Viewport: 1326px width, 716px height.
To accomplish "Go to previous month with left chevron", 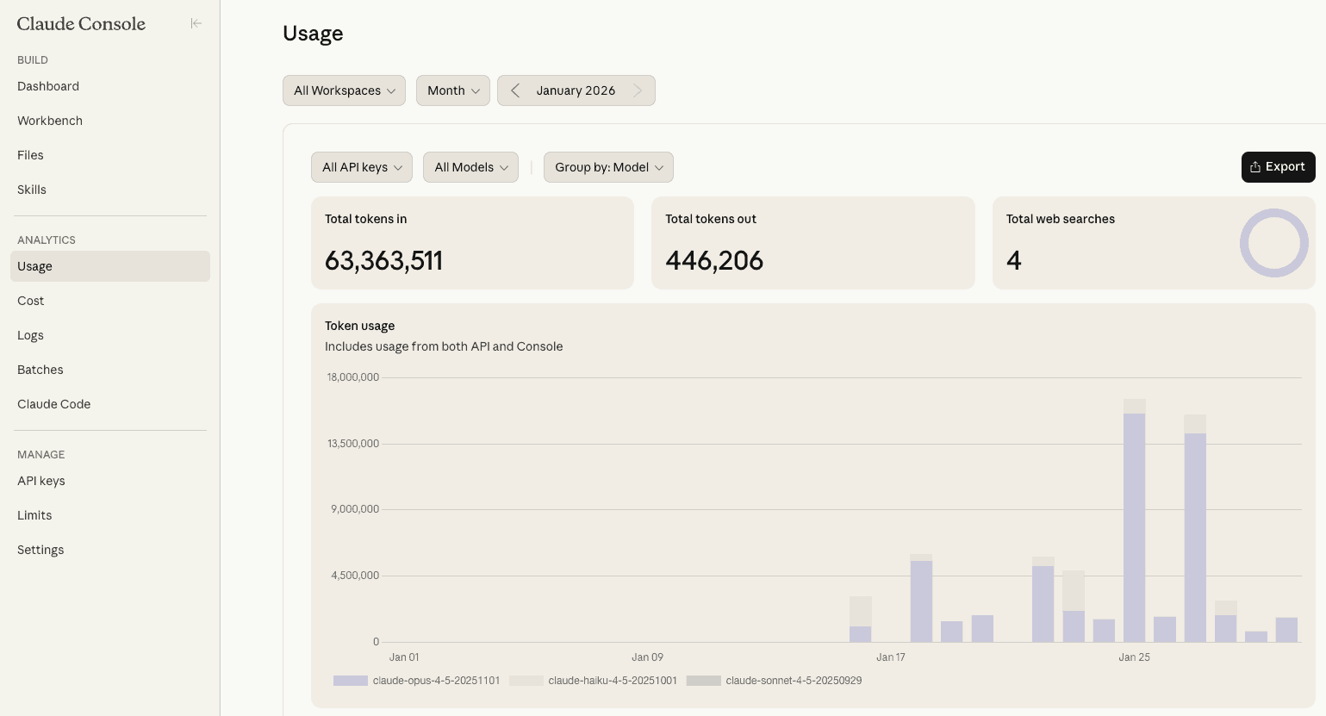I will [515, 90].
